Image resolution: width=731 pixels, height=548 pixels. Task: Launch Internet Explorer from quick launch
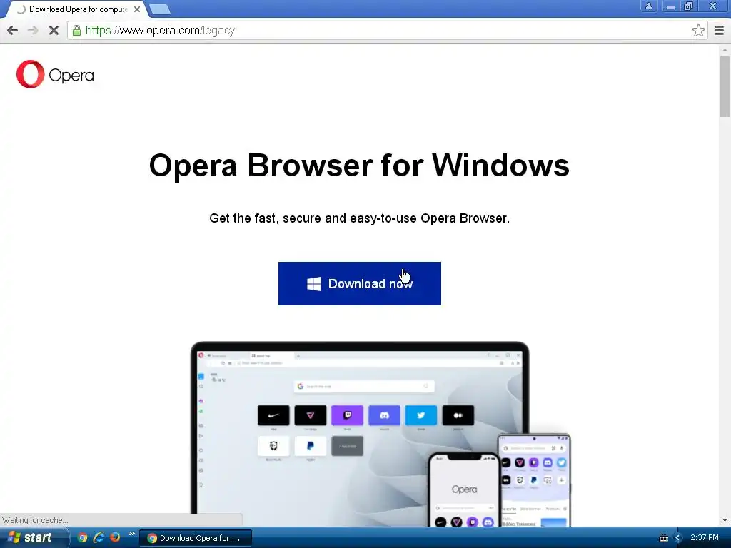coord(99,538)
